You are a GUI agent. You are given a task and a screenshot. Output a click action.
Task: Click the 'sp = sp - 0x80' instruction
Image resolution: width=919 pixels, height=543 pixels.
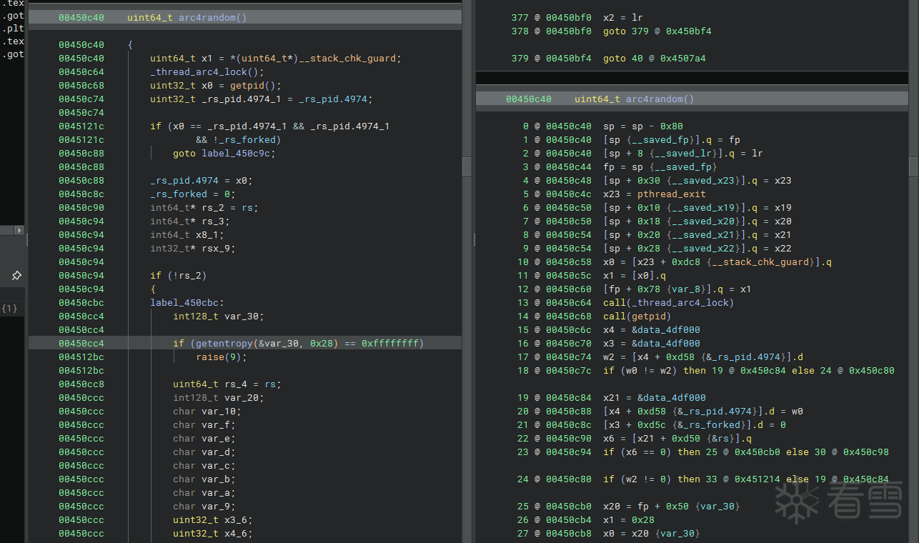tap(643, 126)
